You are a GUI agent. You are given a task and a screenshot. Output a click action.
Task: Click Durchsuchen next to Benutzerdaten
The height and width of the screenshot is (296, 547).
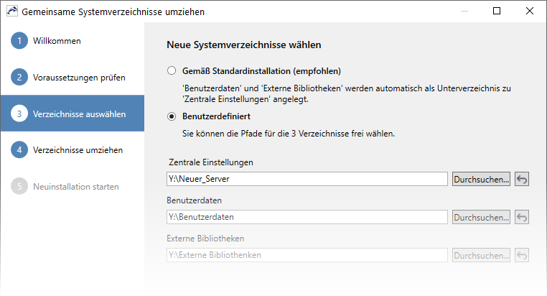481,217
